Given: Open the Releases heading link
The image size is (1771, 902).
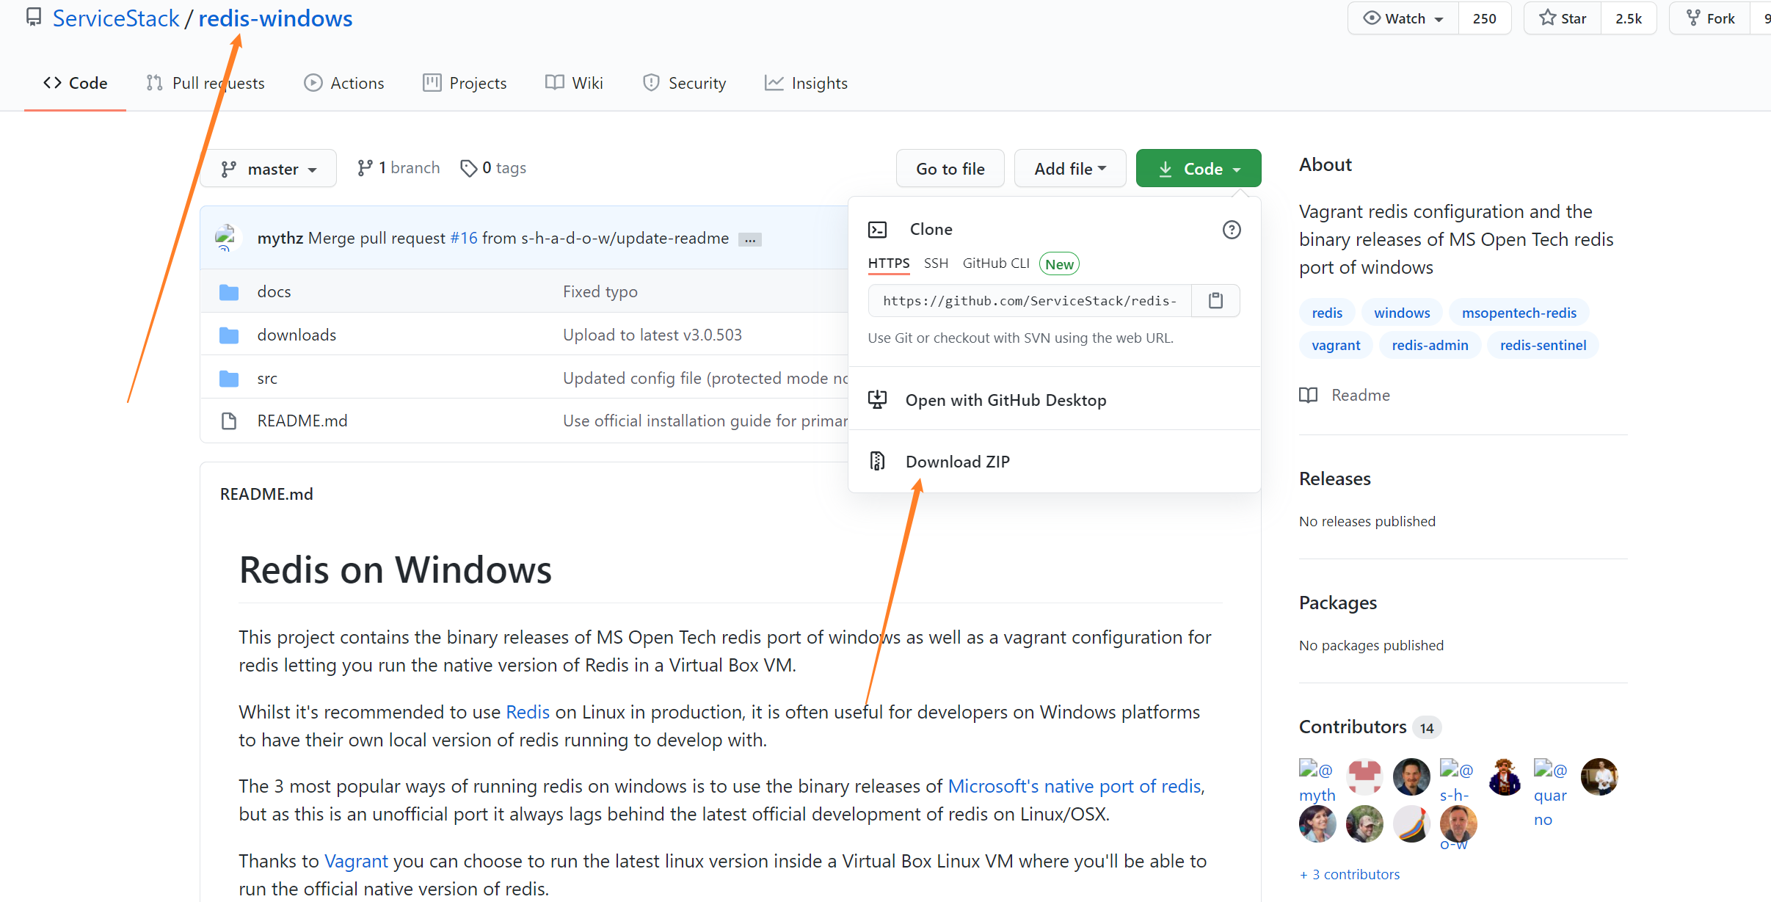Looking at the screenshot, I should tap(1334, 479).
